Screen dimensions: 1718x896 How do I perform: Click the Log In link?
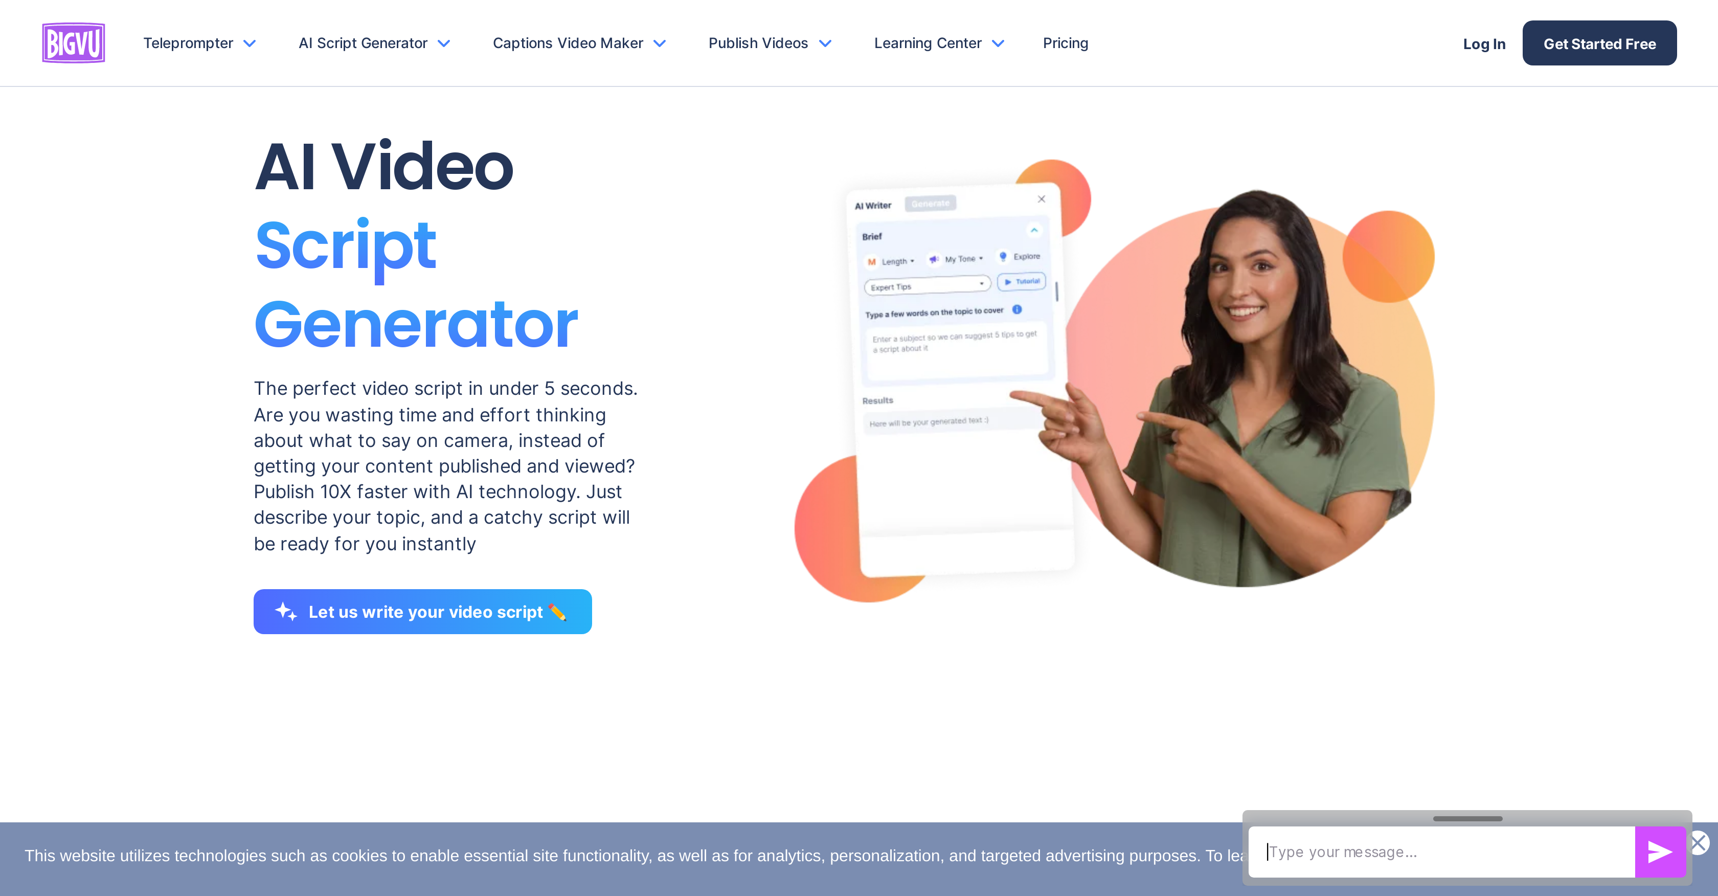1483,42
